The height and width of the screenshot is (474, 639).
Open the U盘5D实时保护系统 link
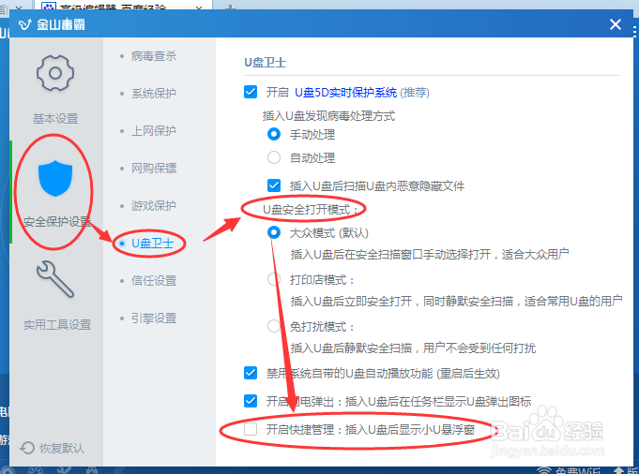(x=345, y=93)
